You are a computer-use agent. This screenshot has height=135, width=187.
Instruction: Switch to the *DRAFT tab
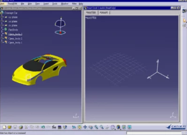[104, 13]
